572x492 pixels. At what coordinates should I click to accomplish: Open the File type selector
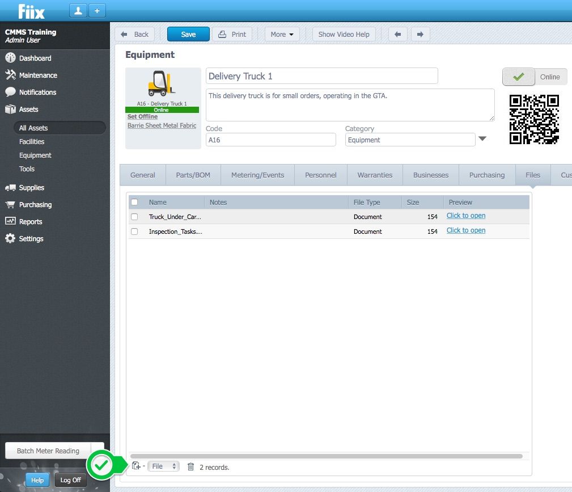tap(163, 466)
